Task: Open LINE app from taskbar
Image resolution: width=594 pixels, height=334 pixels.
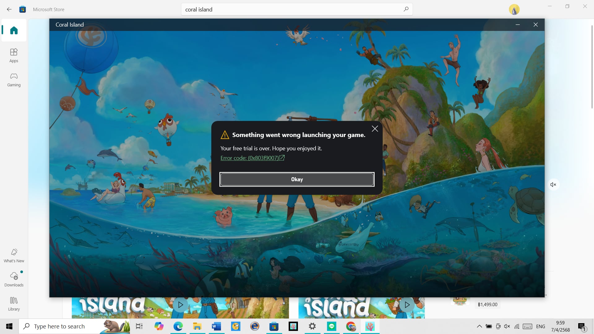Action: click(332, 326)
